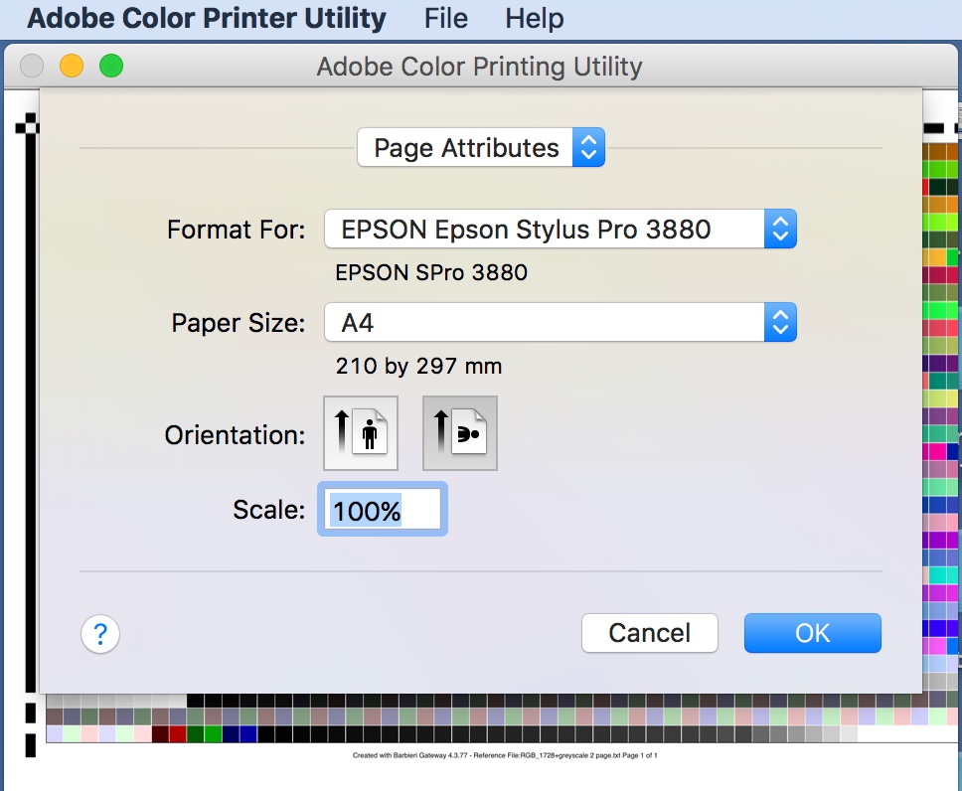Viewport: 962px width, 791px height.
Task: Open the help question mark button
Action: tap(100, 634)
